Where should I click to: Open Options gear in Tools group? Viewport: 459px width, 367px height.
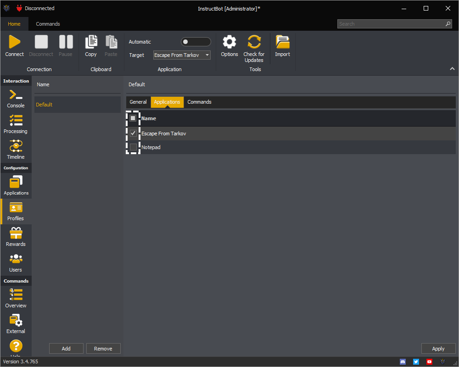pos(229,42)
